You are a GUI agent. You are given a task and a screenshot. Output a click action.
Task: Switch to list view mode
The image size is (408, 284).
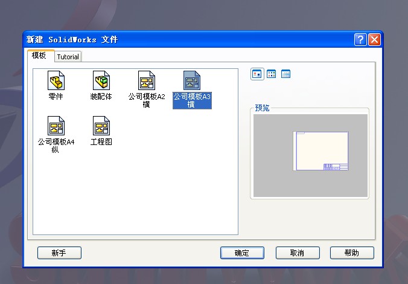tap(272, 74)
